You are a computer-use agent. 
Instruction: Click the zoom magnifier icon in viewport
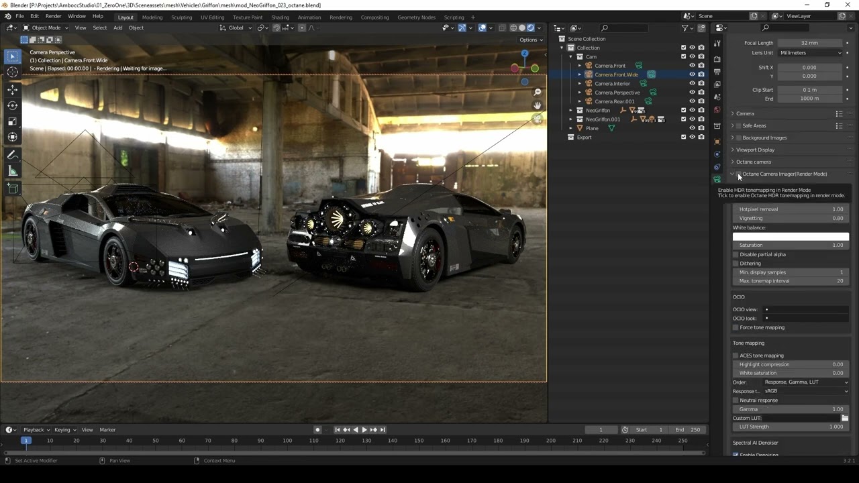[x=537, y=92]
